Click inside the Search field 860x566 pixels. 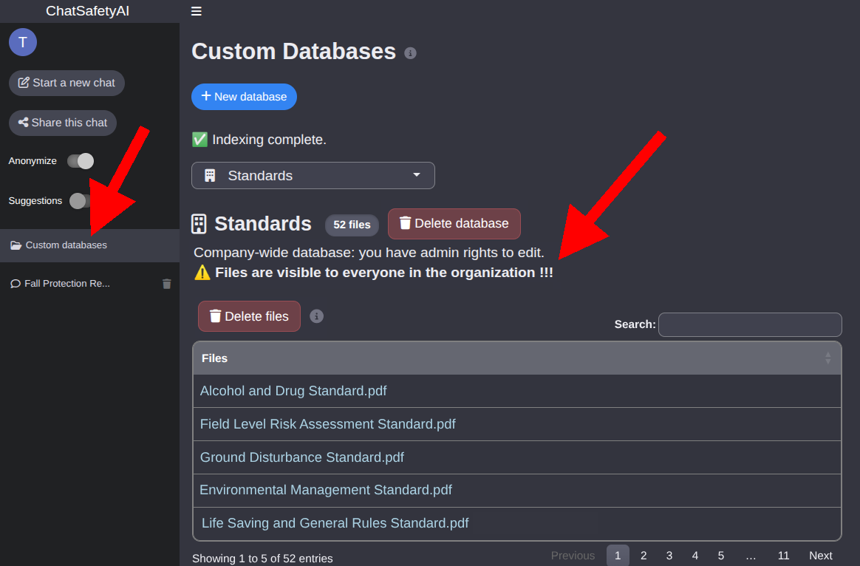pyautogui.click(x=750, y=324)
